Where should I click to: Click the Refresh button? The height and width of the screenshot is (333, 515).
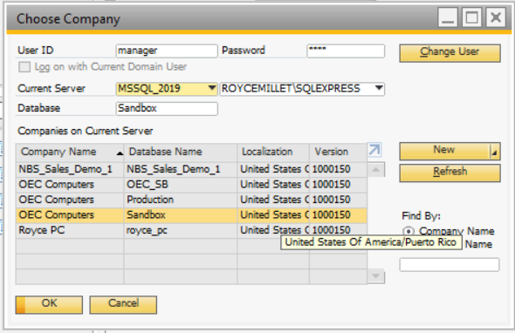point(450,173)
